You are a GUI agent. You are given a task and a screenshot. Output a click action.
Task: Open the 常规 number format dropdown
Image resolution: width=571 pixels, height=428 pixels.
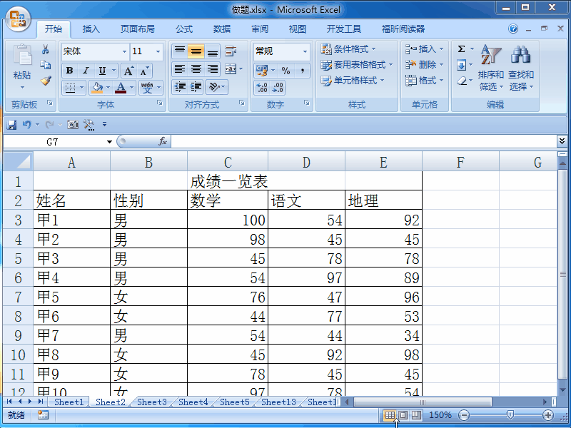coord(305,51)
